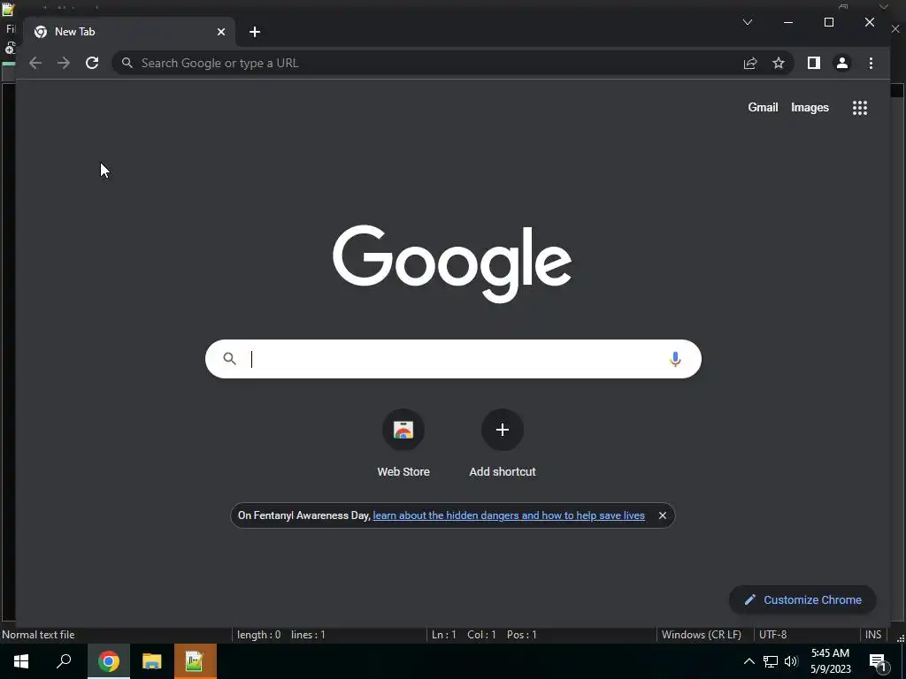Image resolution: width=906 pixels, height=679 pixels.
Task: Click "Normal text file" in Notepad++ status bar
Action: tap(38, 635)
